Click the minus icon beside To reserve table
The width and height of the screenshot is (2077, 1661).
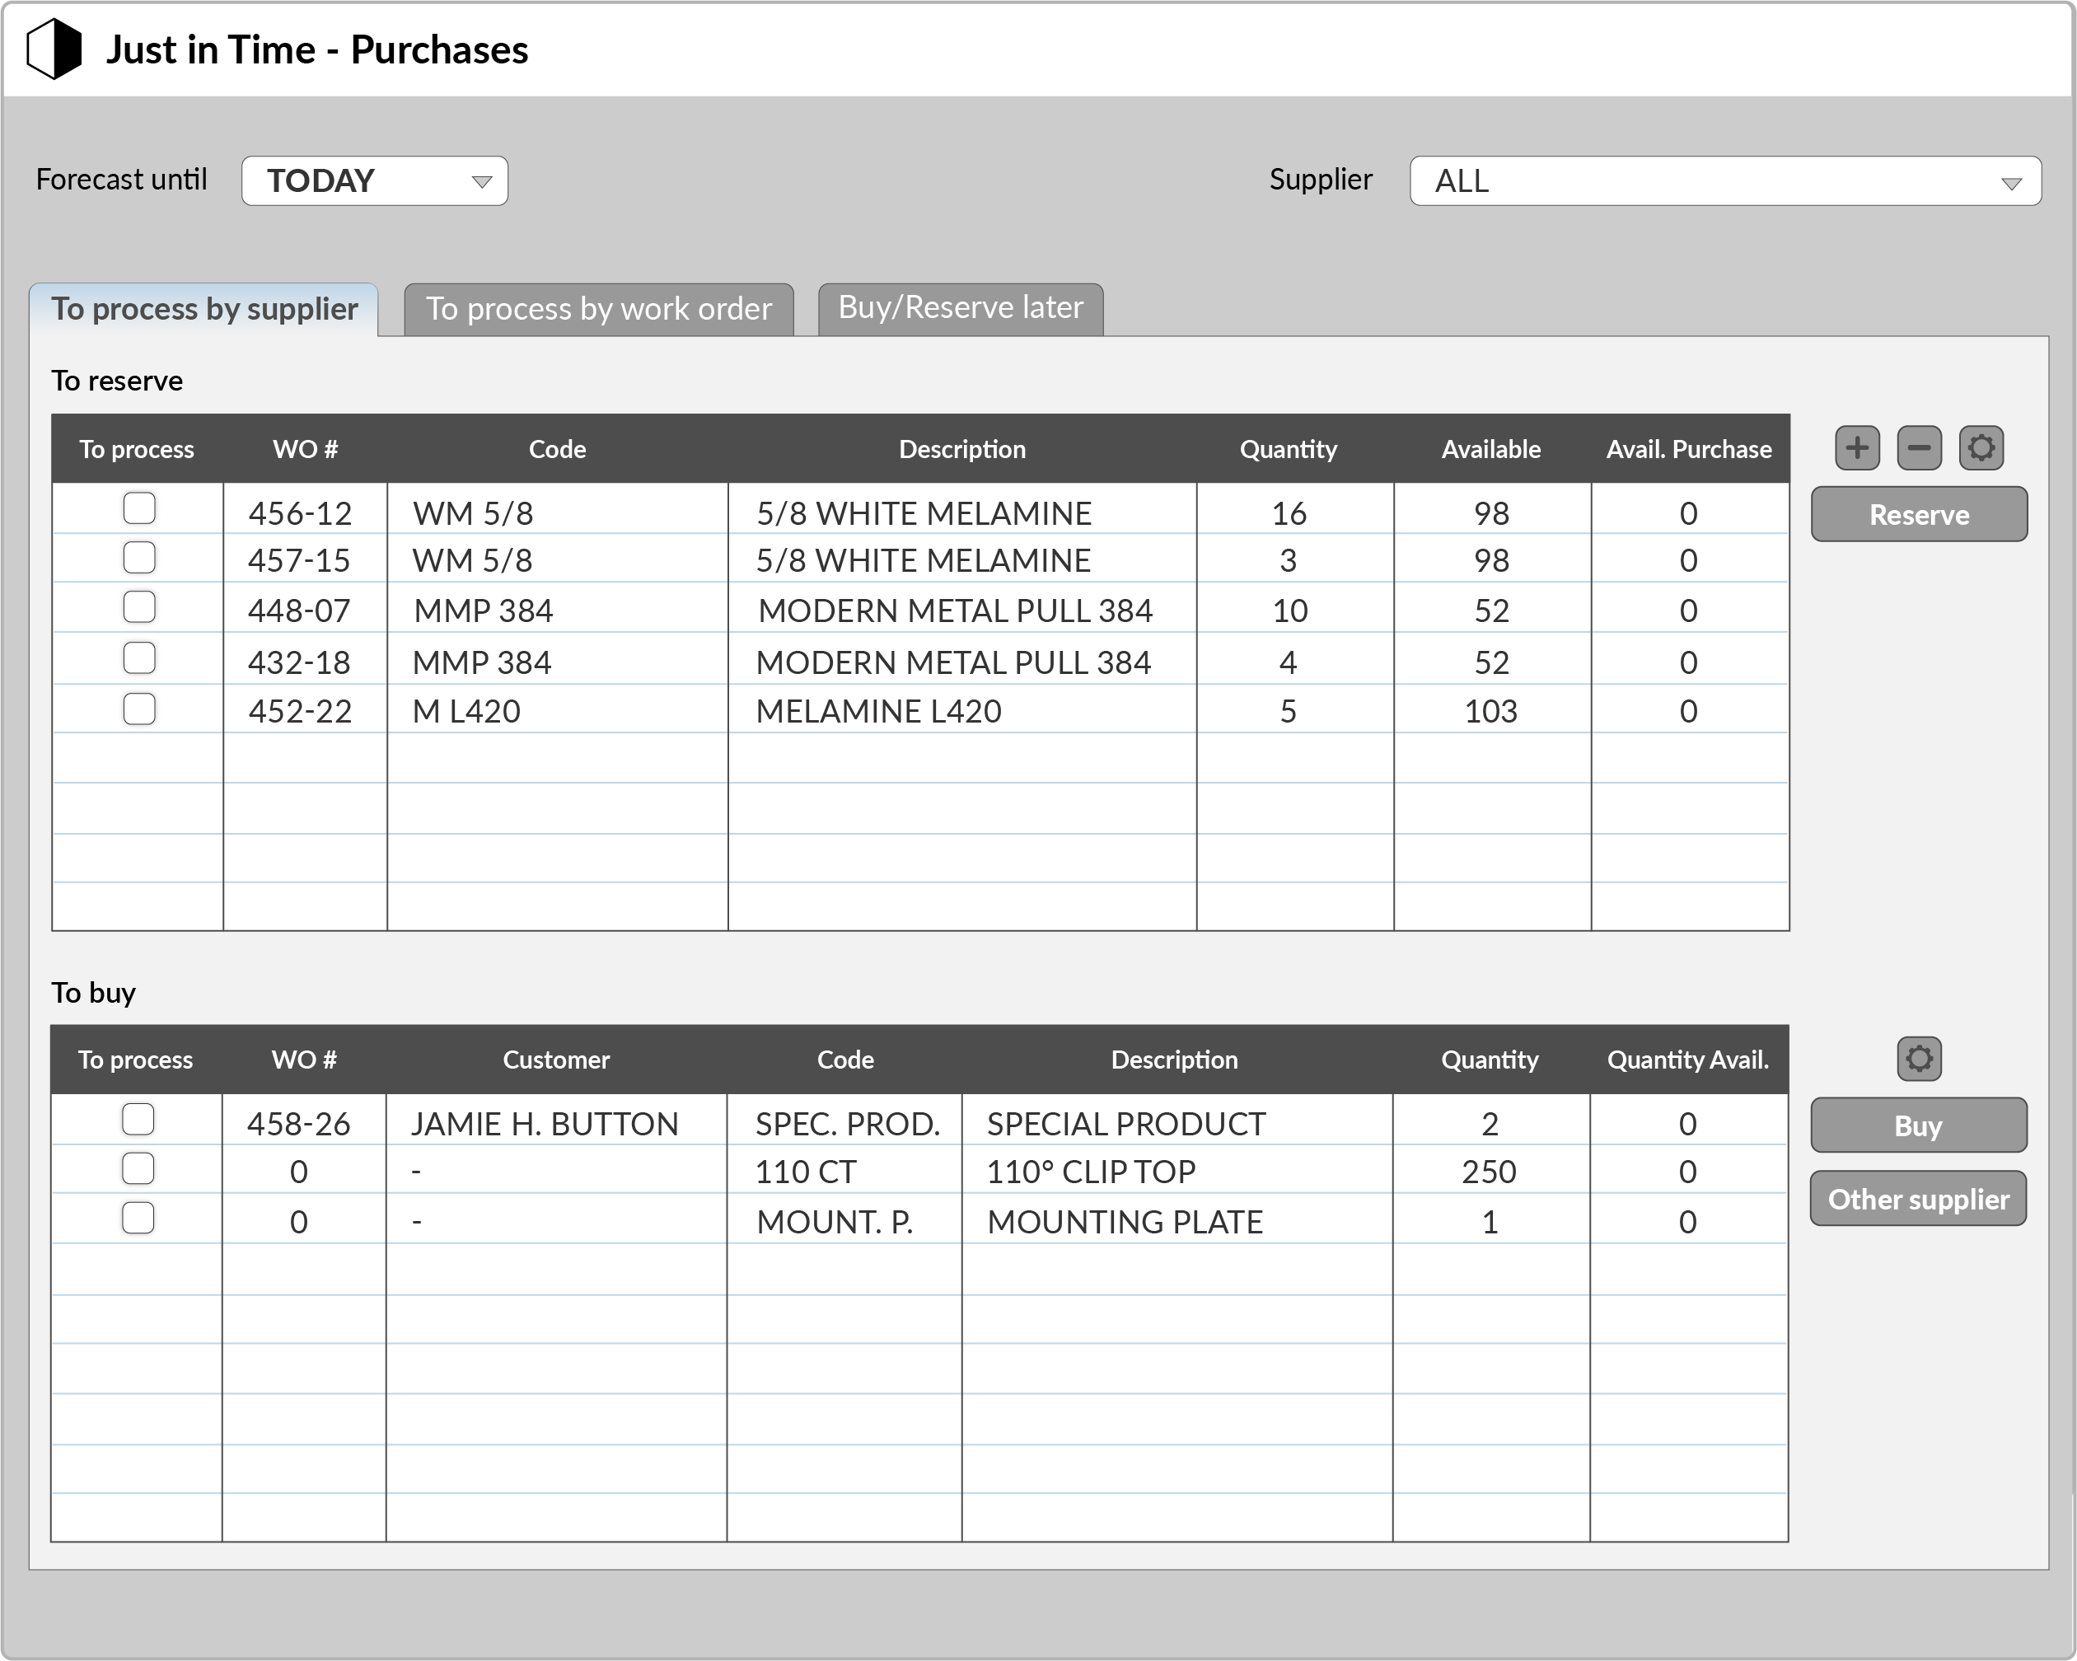pos(1918,448)
